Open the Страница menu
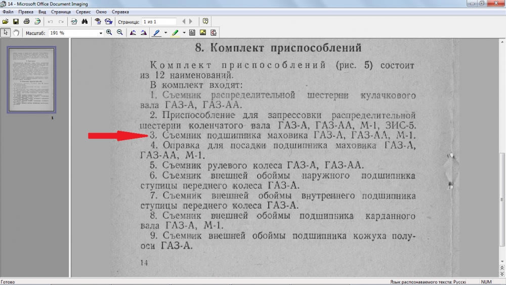Screen dimensions: 506x285 61,12
